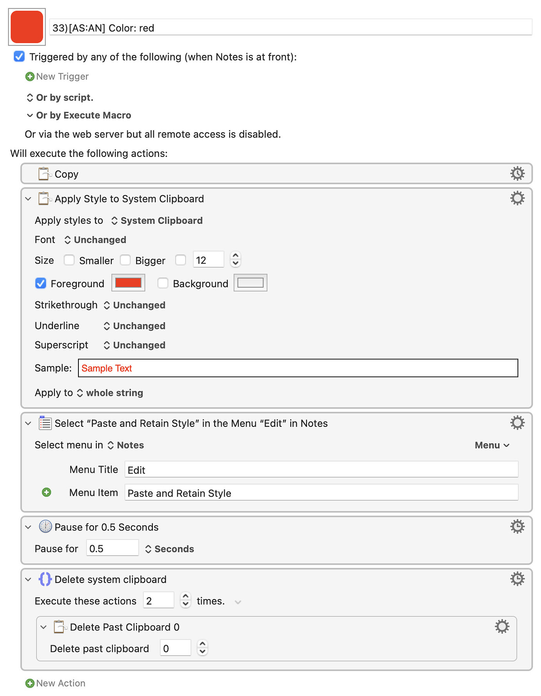Open gear menu for Pause action
Viewport: 541px width, 696px height.
pyautogui.click(x=517, y=527)
